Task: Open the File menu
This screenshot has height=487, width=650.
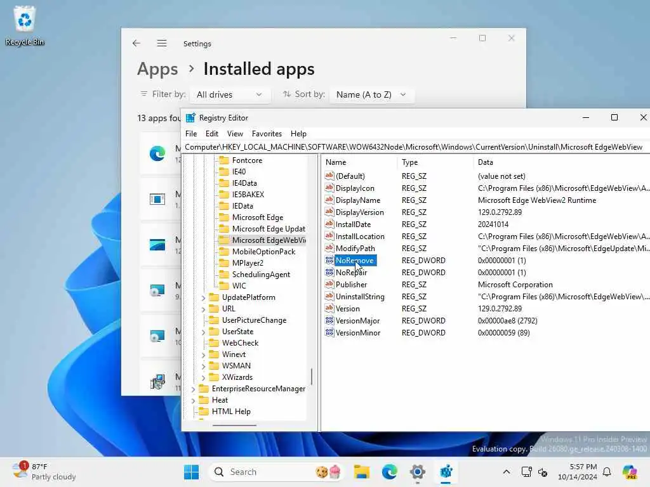Action: [190, 133]
